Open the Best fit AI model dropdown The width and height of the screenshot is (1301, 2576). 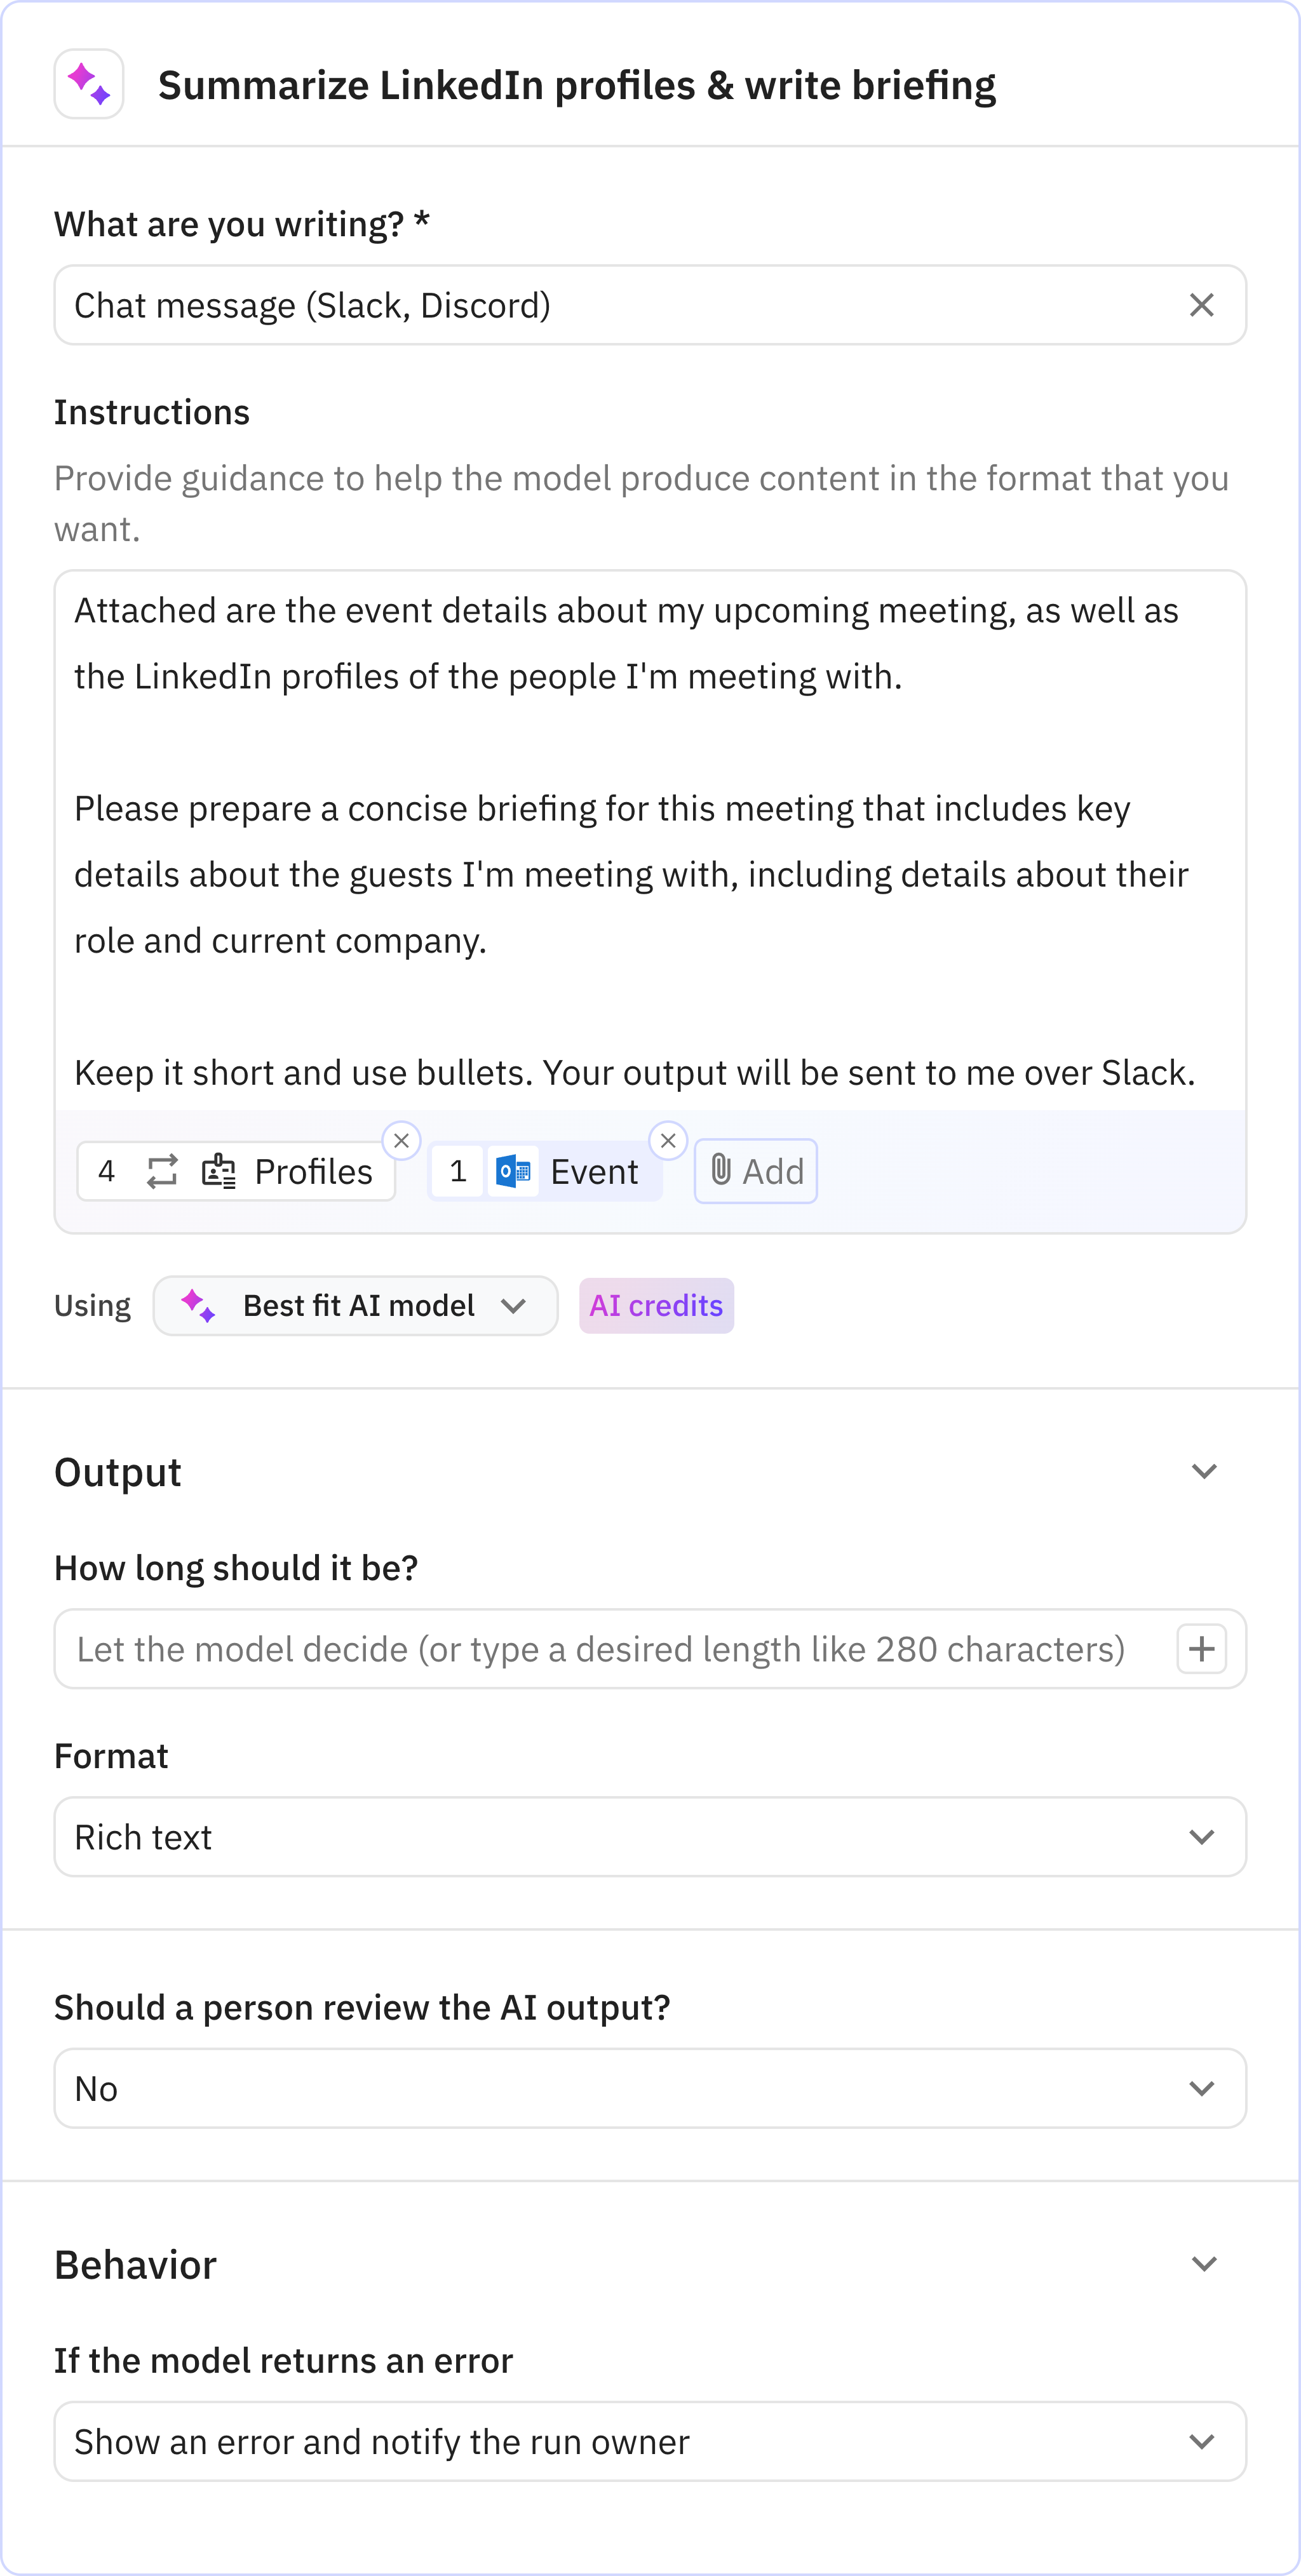355,1306
